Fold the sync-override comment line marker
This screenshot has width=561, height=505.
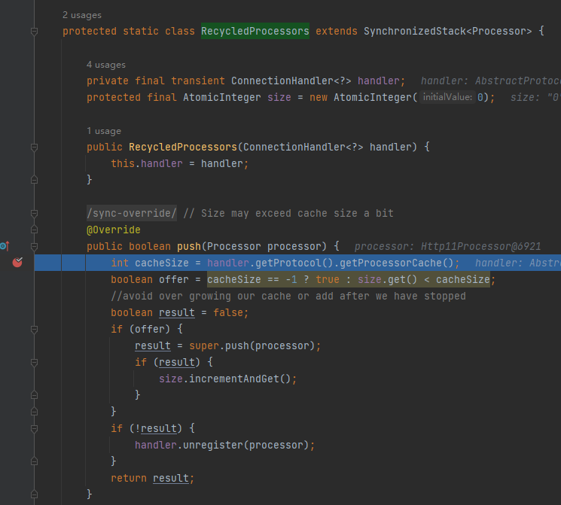pos(34,214)
